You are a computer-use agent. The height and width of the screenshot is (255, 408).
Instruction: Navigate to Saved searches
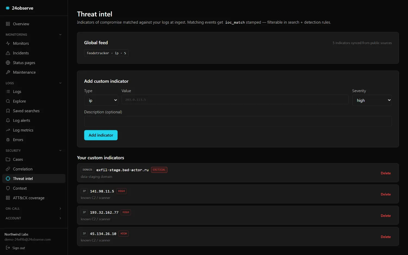34,111
